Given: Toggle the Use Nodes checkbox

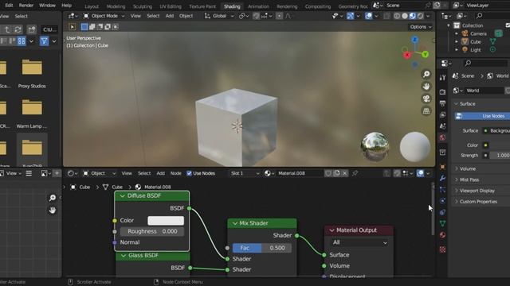Looking at the screenshot, I should 189,173.
